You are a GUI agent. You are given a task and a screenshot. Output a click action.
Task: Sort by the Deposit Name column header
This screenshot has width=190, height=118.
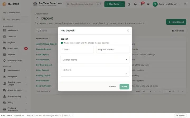click(x=42, y=39)
